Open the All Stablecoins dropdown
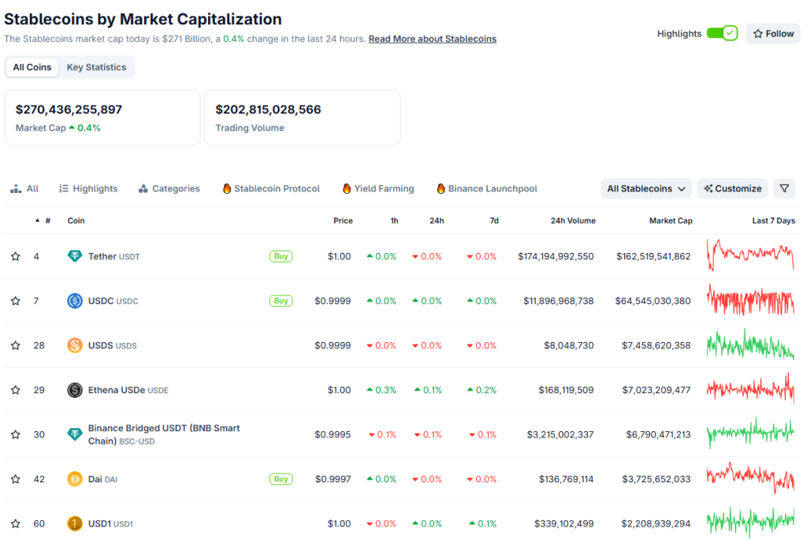 click(x=646, y=188)
